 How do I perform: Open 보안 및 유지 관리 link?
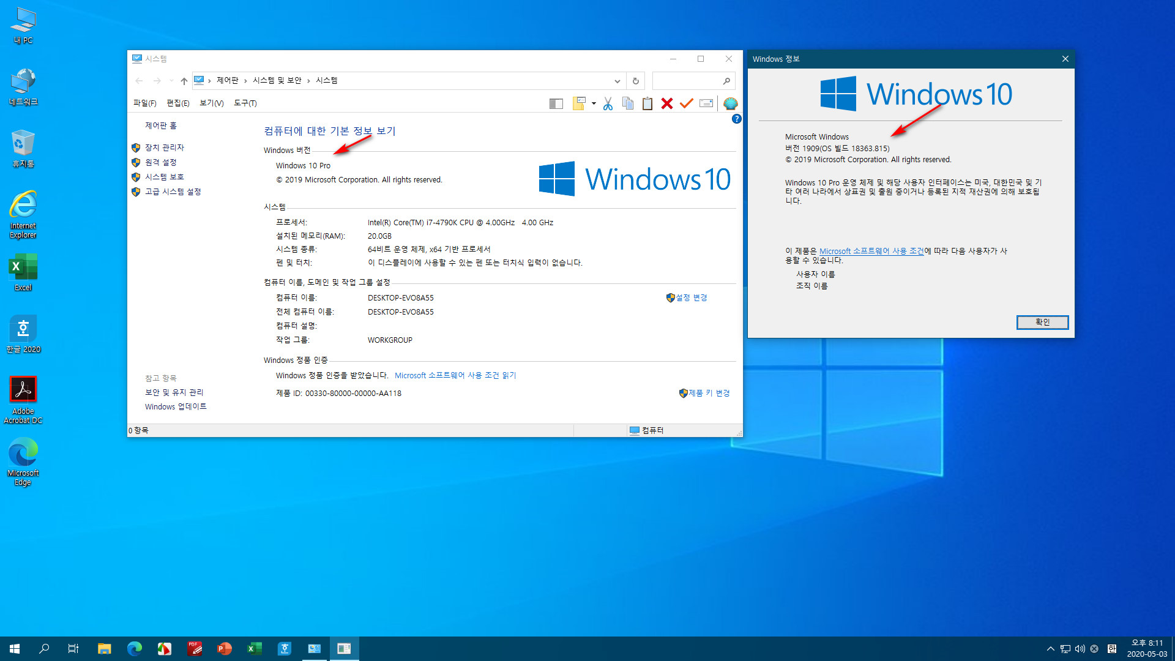point(174,392)
